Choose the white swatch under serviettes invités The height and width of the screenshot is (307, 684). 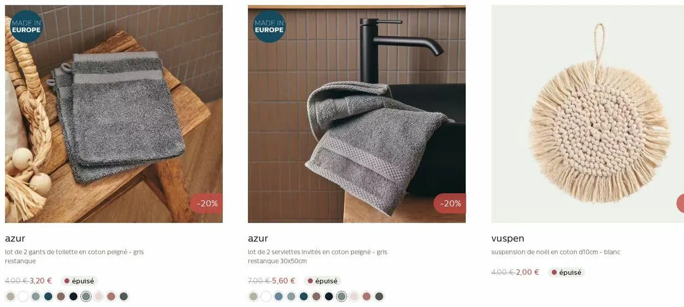[x=266, y=297]
